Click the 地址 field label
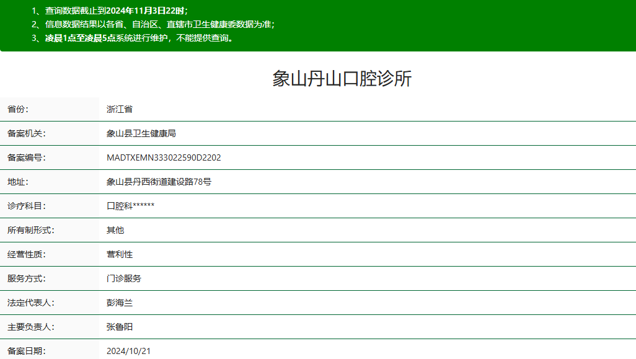636x359 pixels. point(18,182)
